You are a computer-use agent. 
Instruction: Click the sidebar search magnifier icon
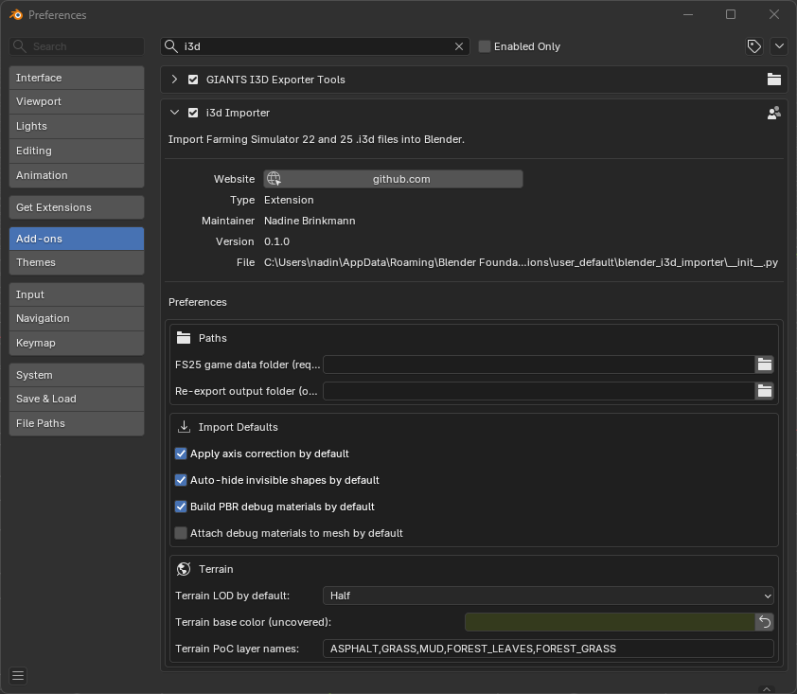point(19,46)
